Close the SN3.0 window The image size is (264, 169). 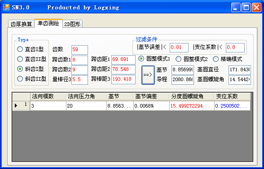coord(256,8)
